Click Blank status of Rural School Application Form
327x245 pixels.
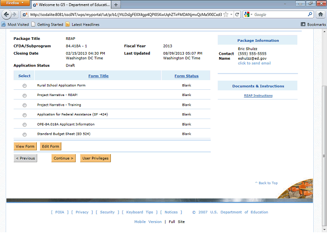[186, 85]
